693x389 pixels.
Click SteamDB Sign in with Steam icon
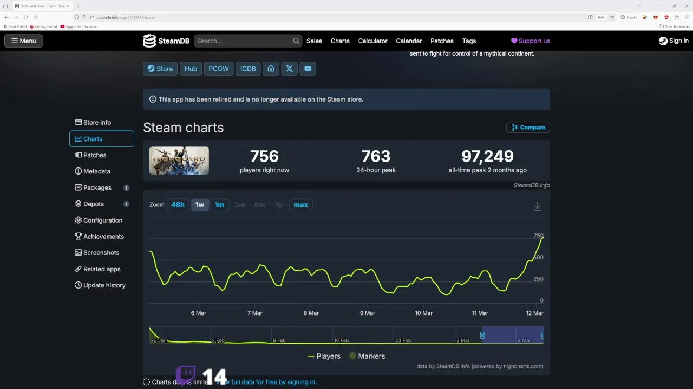674,41
